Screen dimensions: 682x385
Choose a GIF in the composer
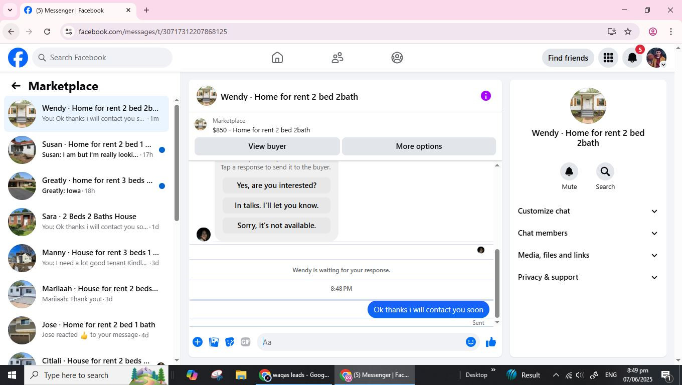point(245,342)
